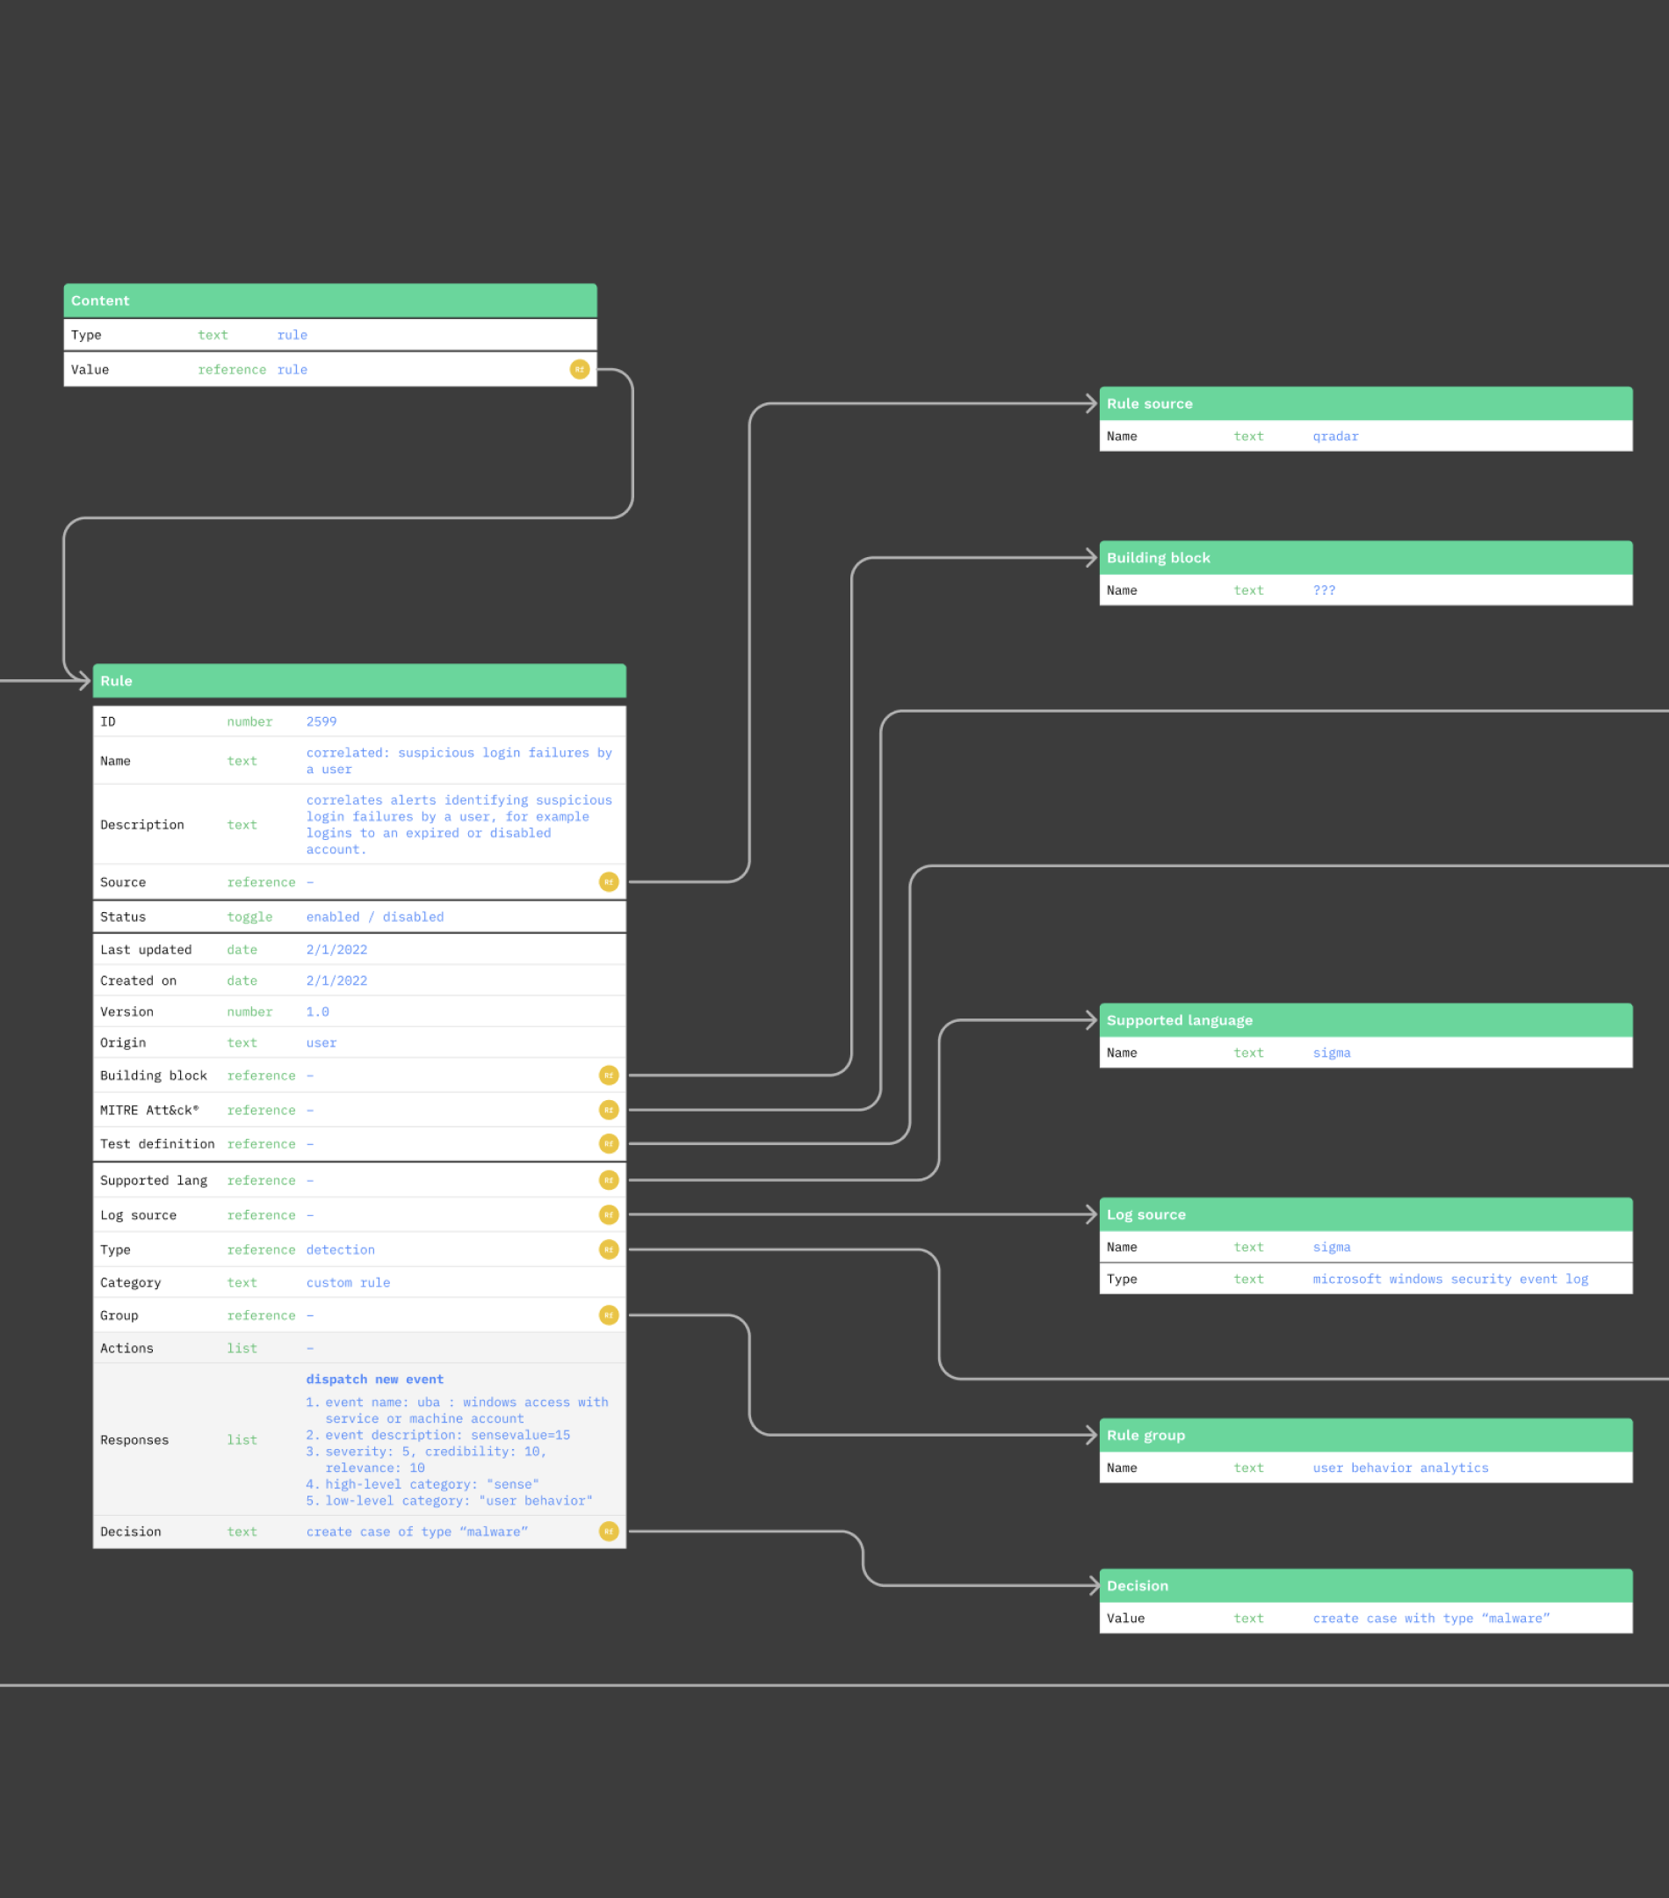Click 'user behavior analytics' in Rule group
The height and width of the screenshot is (1898, 1669).
point(1401,1467)
